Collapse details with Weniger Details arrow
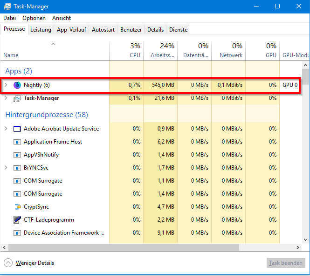This screenshot has height=276, width=310. point(8,263)
